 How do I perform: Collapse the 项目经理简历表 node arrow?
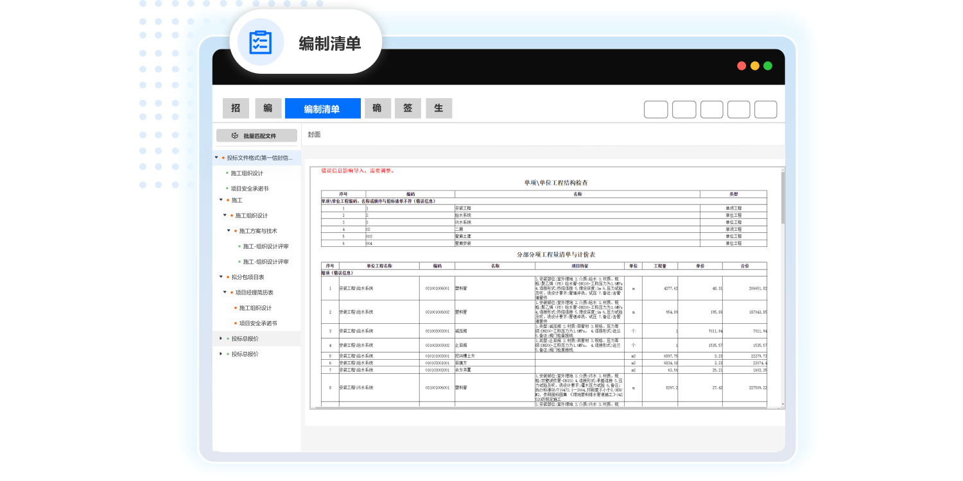click(x=225, y=292)
